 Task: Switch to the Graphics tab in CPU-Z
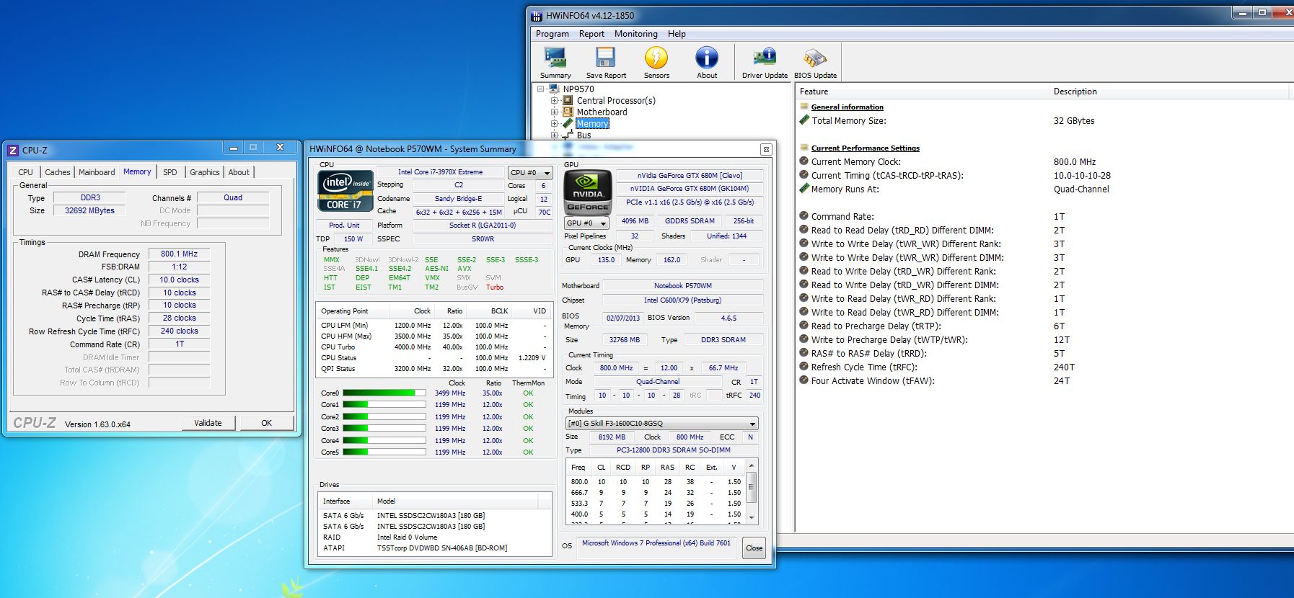205,172
